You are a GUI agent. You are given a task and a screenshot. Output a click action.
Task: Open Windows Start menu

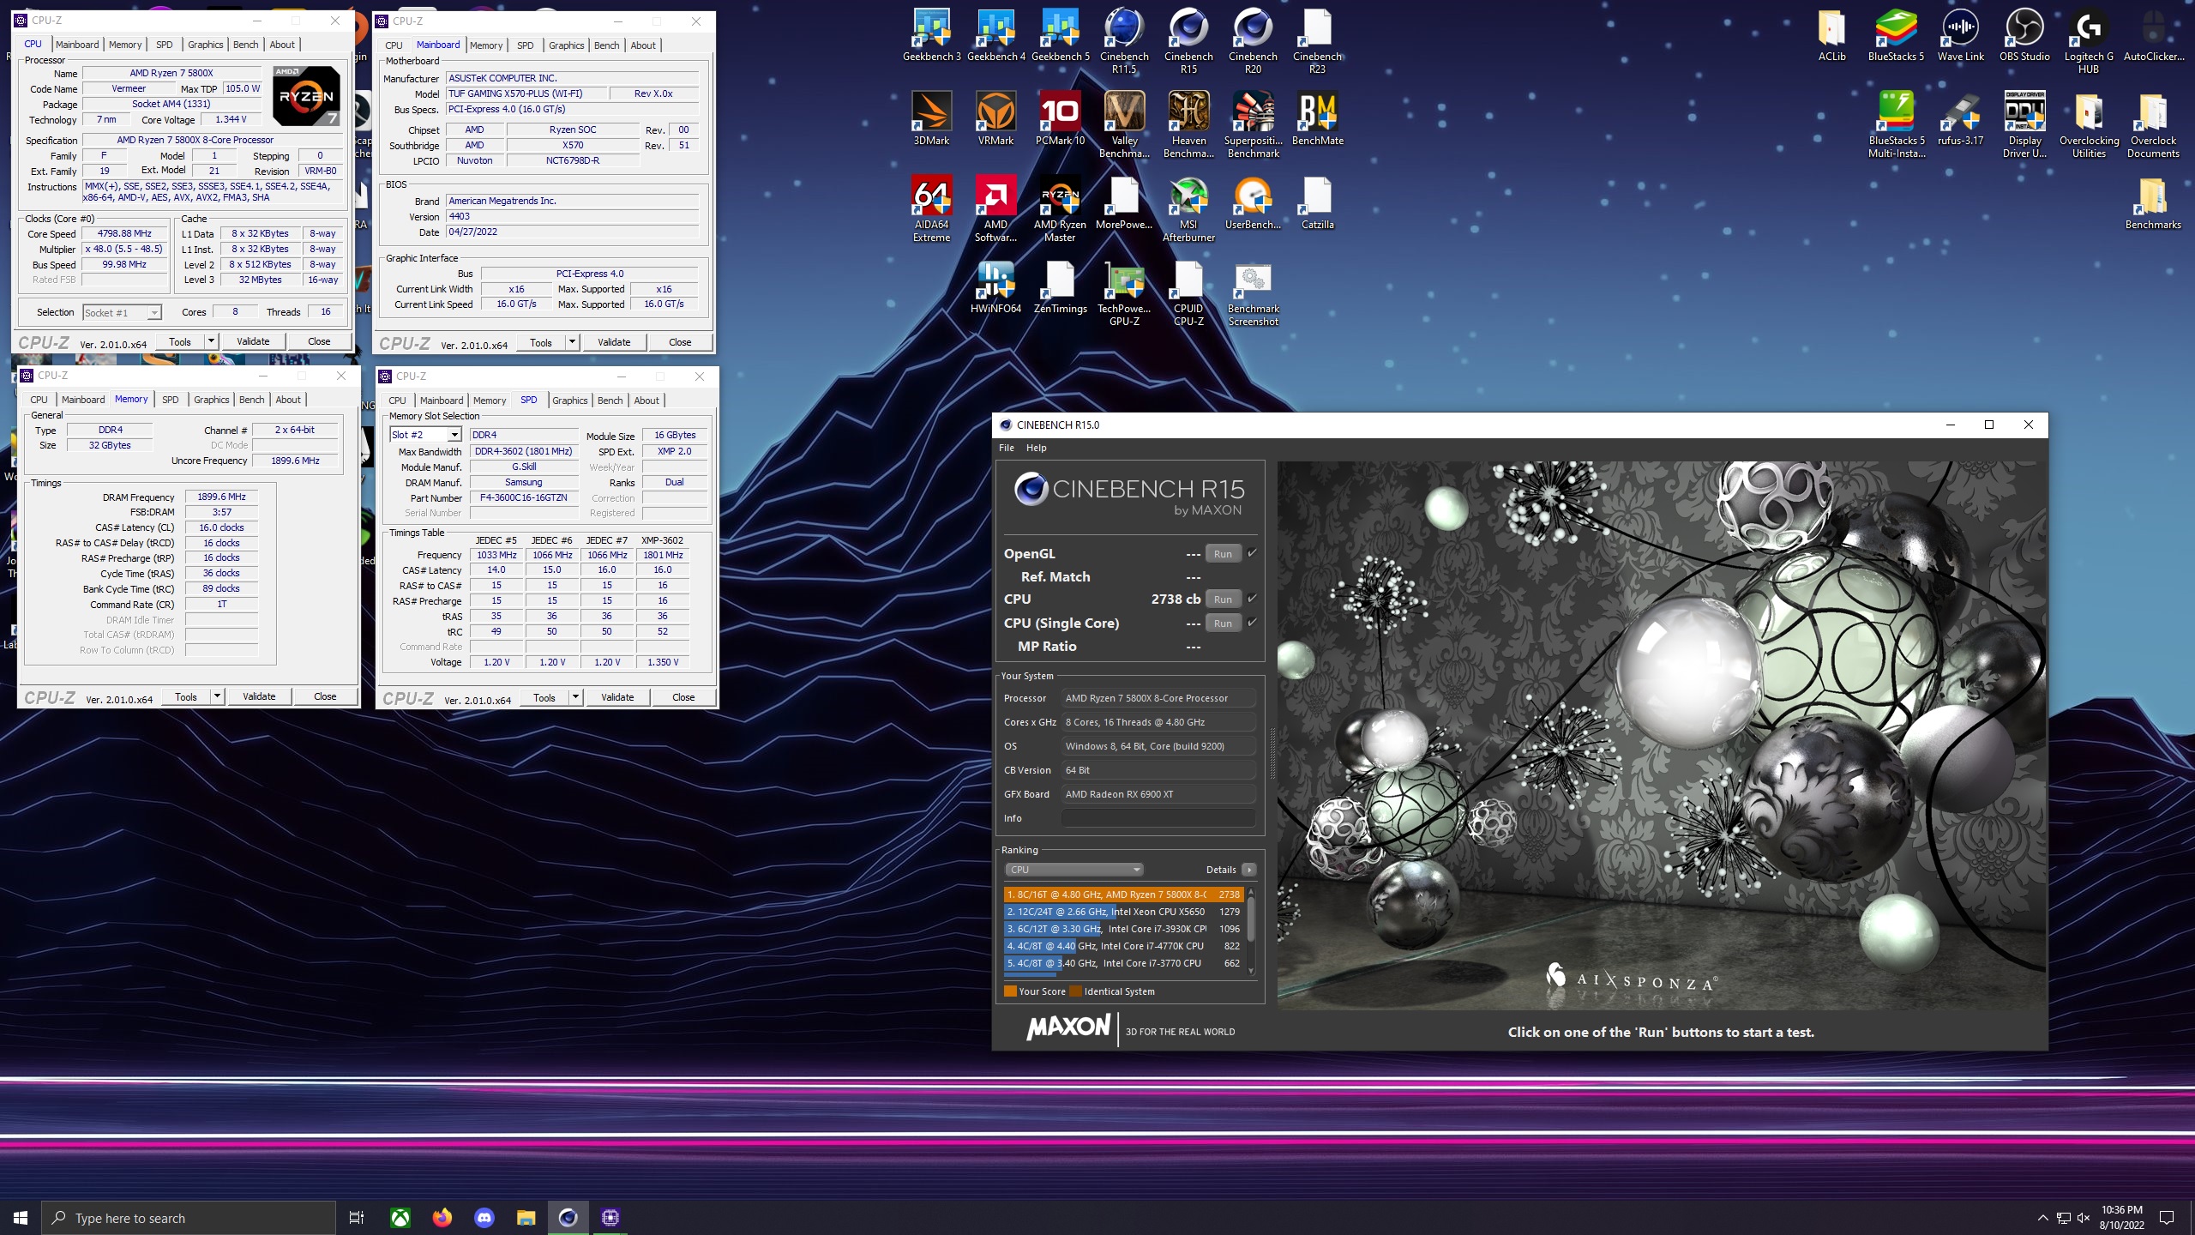pos(21,1218)
